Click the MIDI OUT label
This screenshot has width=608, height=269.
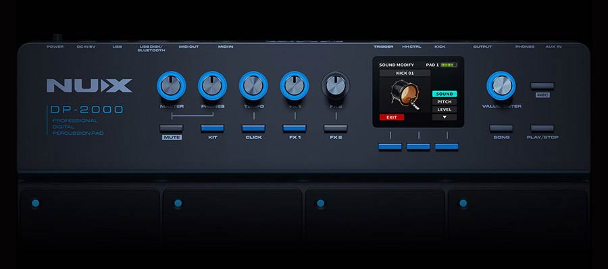click(189, 47)
